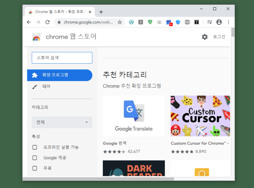The image size is (254, 188).
Task: Click the horizontal scrollbar thumb
Action: [x=98, y=179]
